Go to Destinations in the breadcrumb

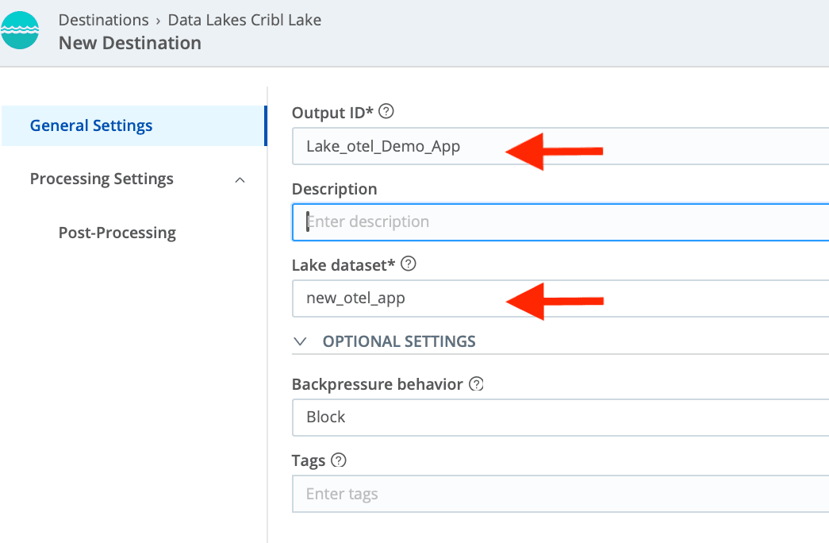pyautogui.click(x=104, y=20)
